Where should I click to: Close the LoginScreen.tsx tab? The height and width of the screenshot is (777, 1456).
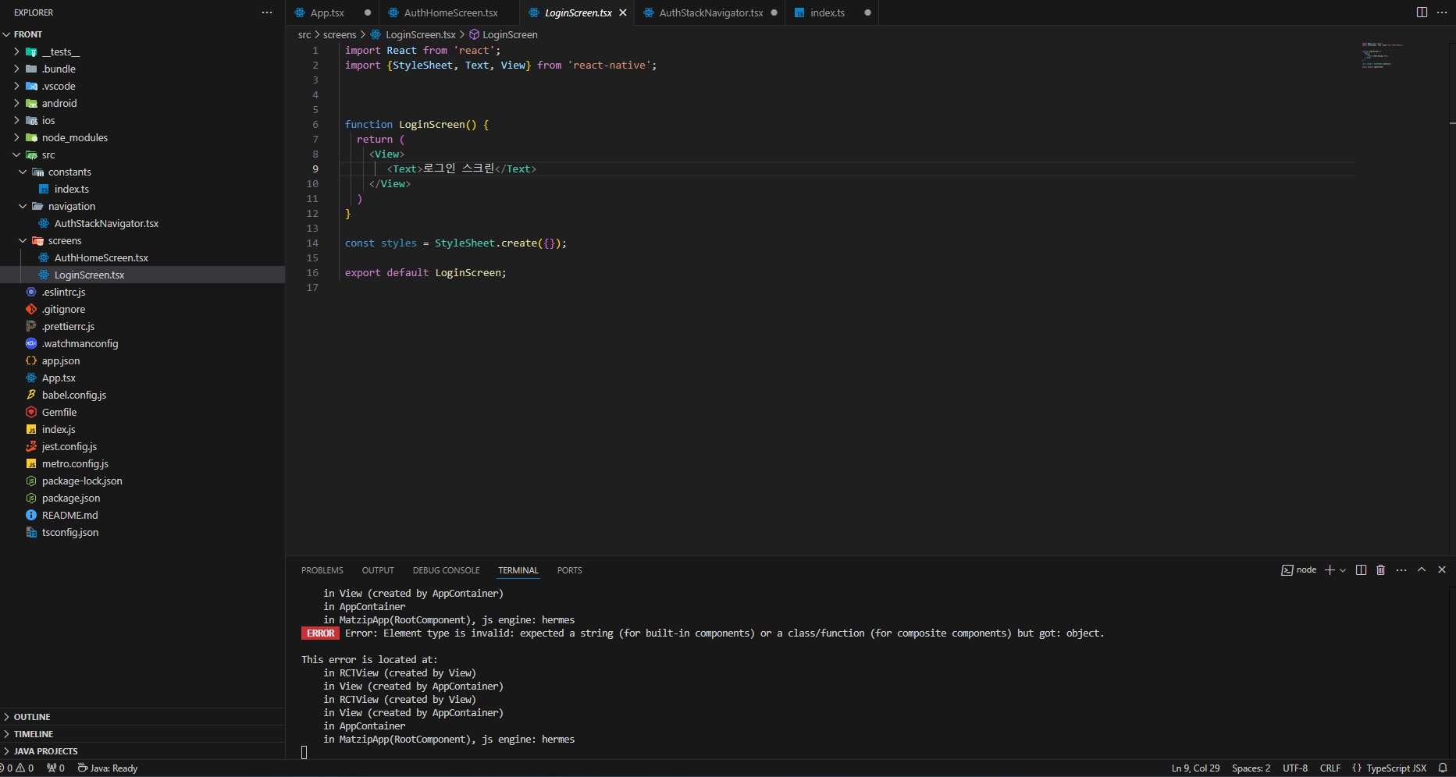[x=623, y=12]
